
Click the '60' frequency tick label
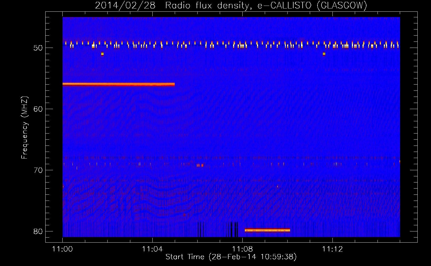38,109
